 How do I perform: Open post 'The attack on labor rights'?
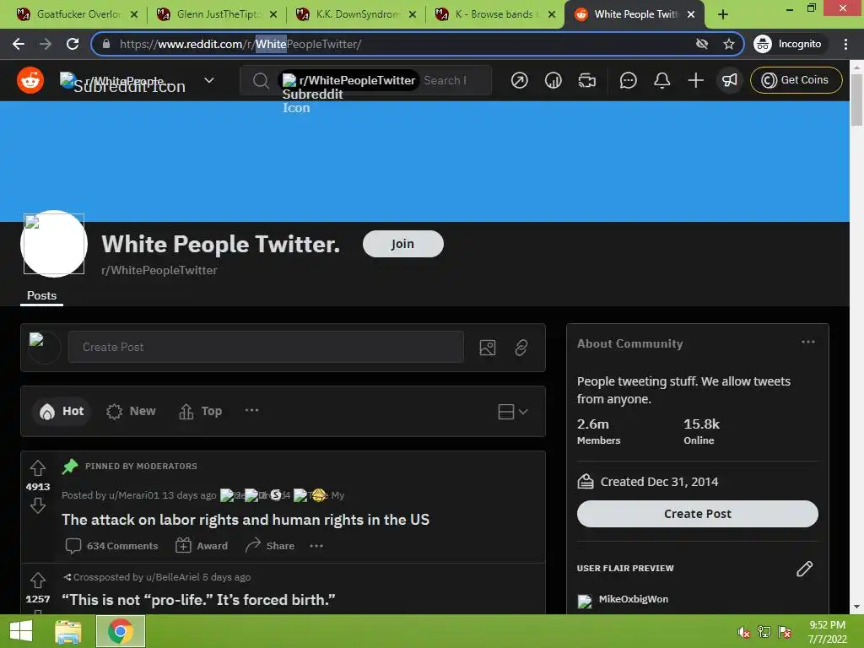(x=246, y=520)
